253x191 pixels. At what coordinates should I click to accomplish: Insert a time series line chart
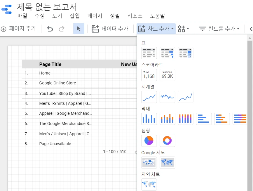tap(149, 97)
